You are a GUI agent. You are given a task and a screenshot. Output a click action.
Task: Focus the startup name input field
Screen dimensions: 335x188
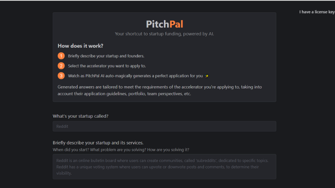pos(165,126)
